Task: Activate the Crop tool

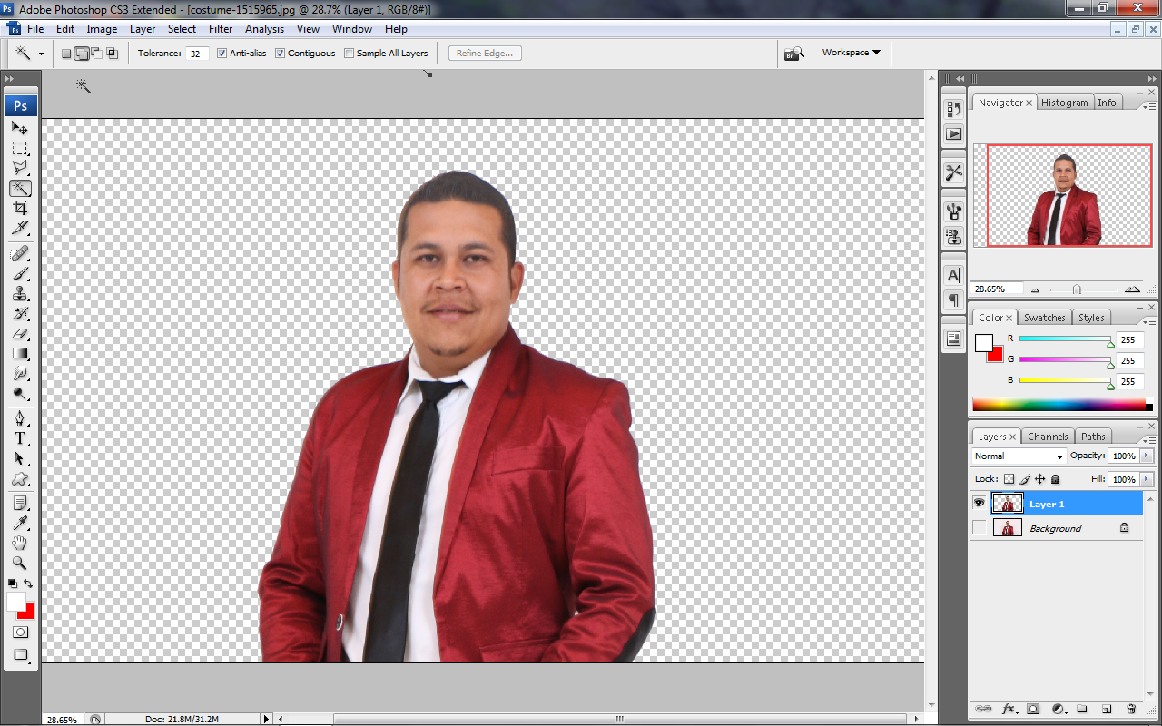Action: 21,209
